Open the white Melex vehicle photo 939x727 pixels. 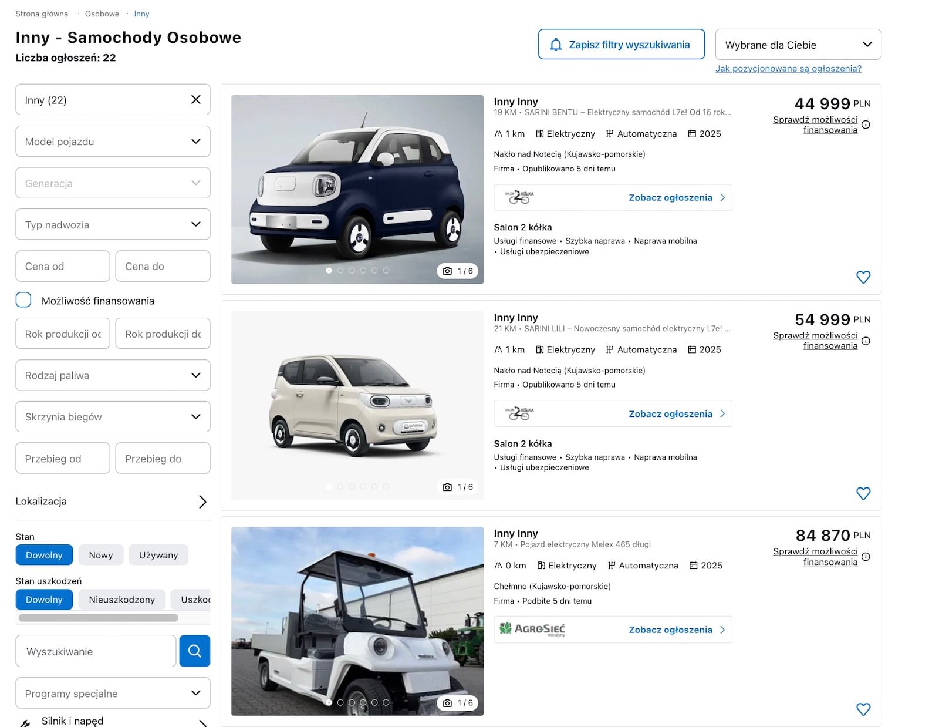coord(357,621)
